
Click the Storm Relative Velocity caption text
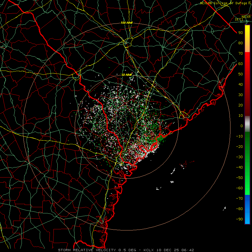(x=126, y=250)
